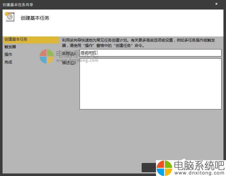
Task: Click the 描述(D) label
Action: tap(69, 62)
